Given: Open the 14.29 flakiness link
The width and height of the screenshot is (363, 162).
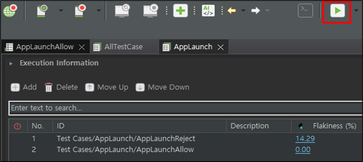Looking at the screenshot, I should click(305, 139).
